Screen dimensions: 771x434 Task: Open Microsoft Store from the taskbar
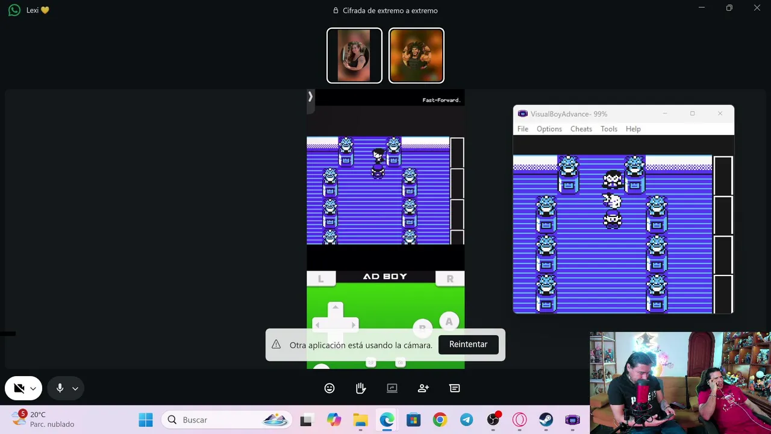coord(413,420)
